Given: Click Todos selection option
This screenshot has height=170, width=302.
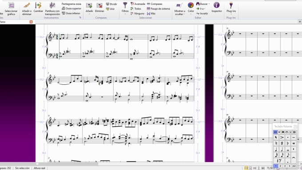Looking at the screenshot, I should (136, 9).
